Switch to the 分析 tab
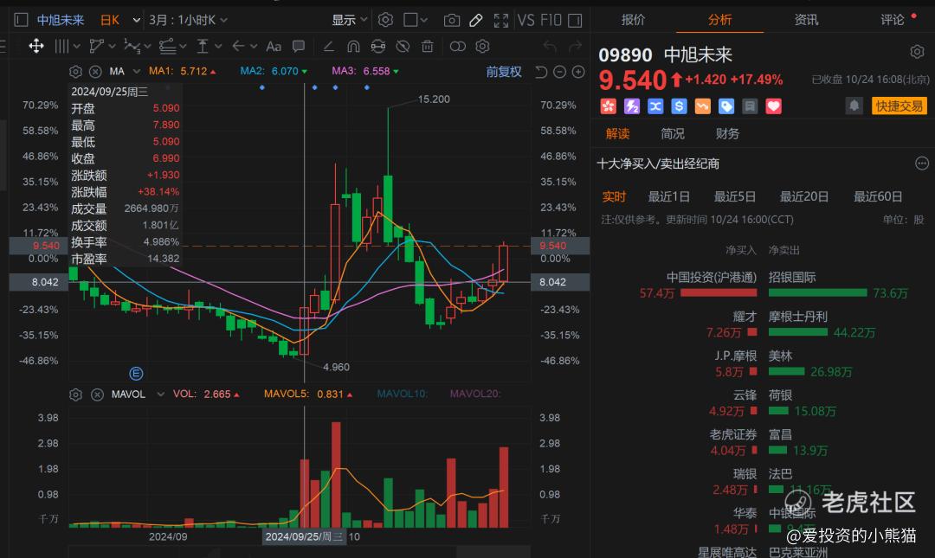935x558 pixels. pos(719,20)
